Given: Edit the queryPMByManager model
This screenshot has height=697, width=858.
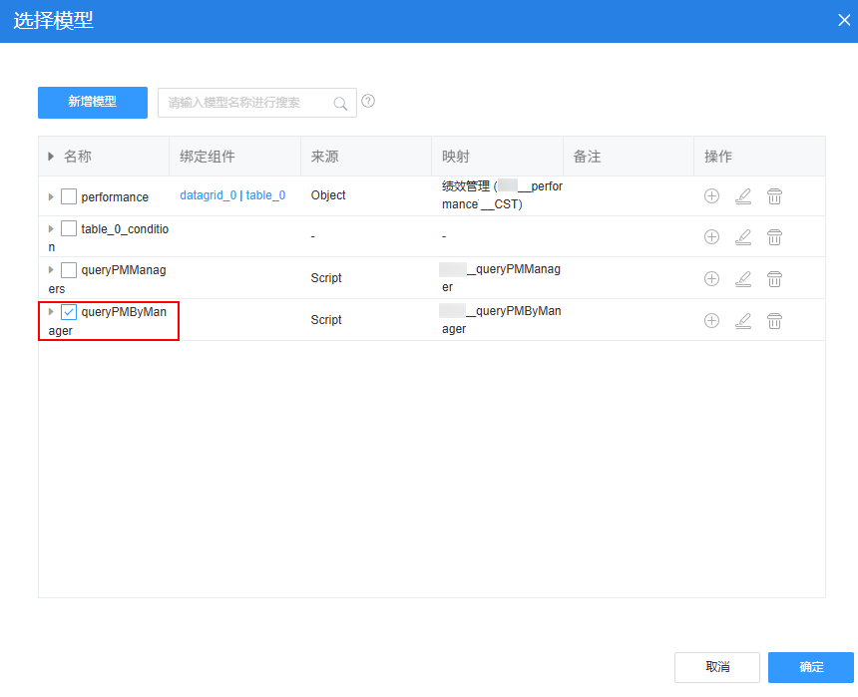Looking at the screenshot, I should tap(743, 321).
